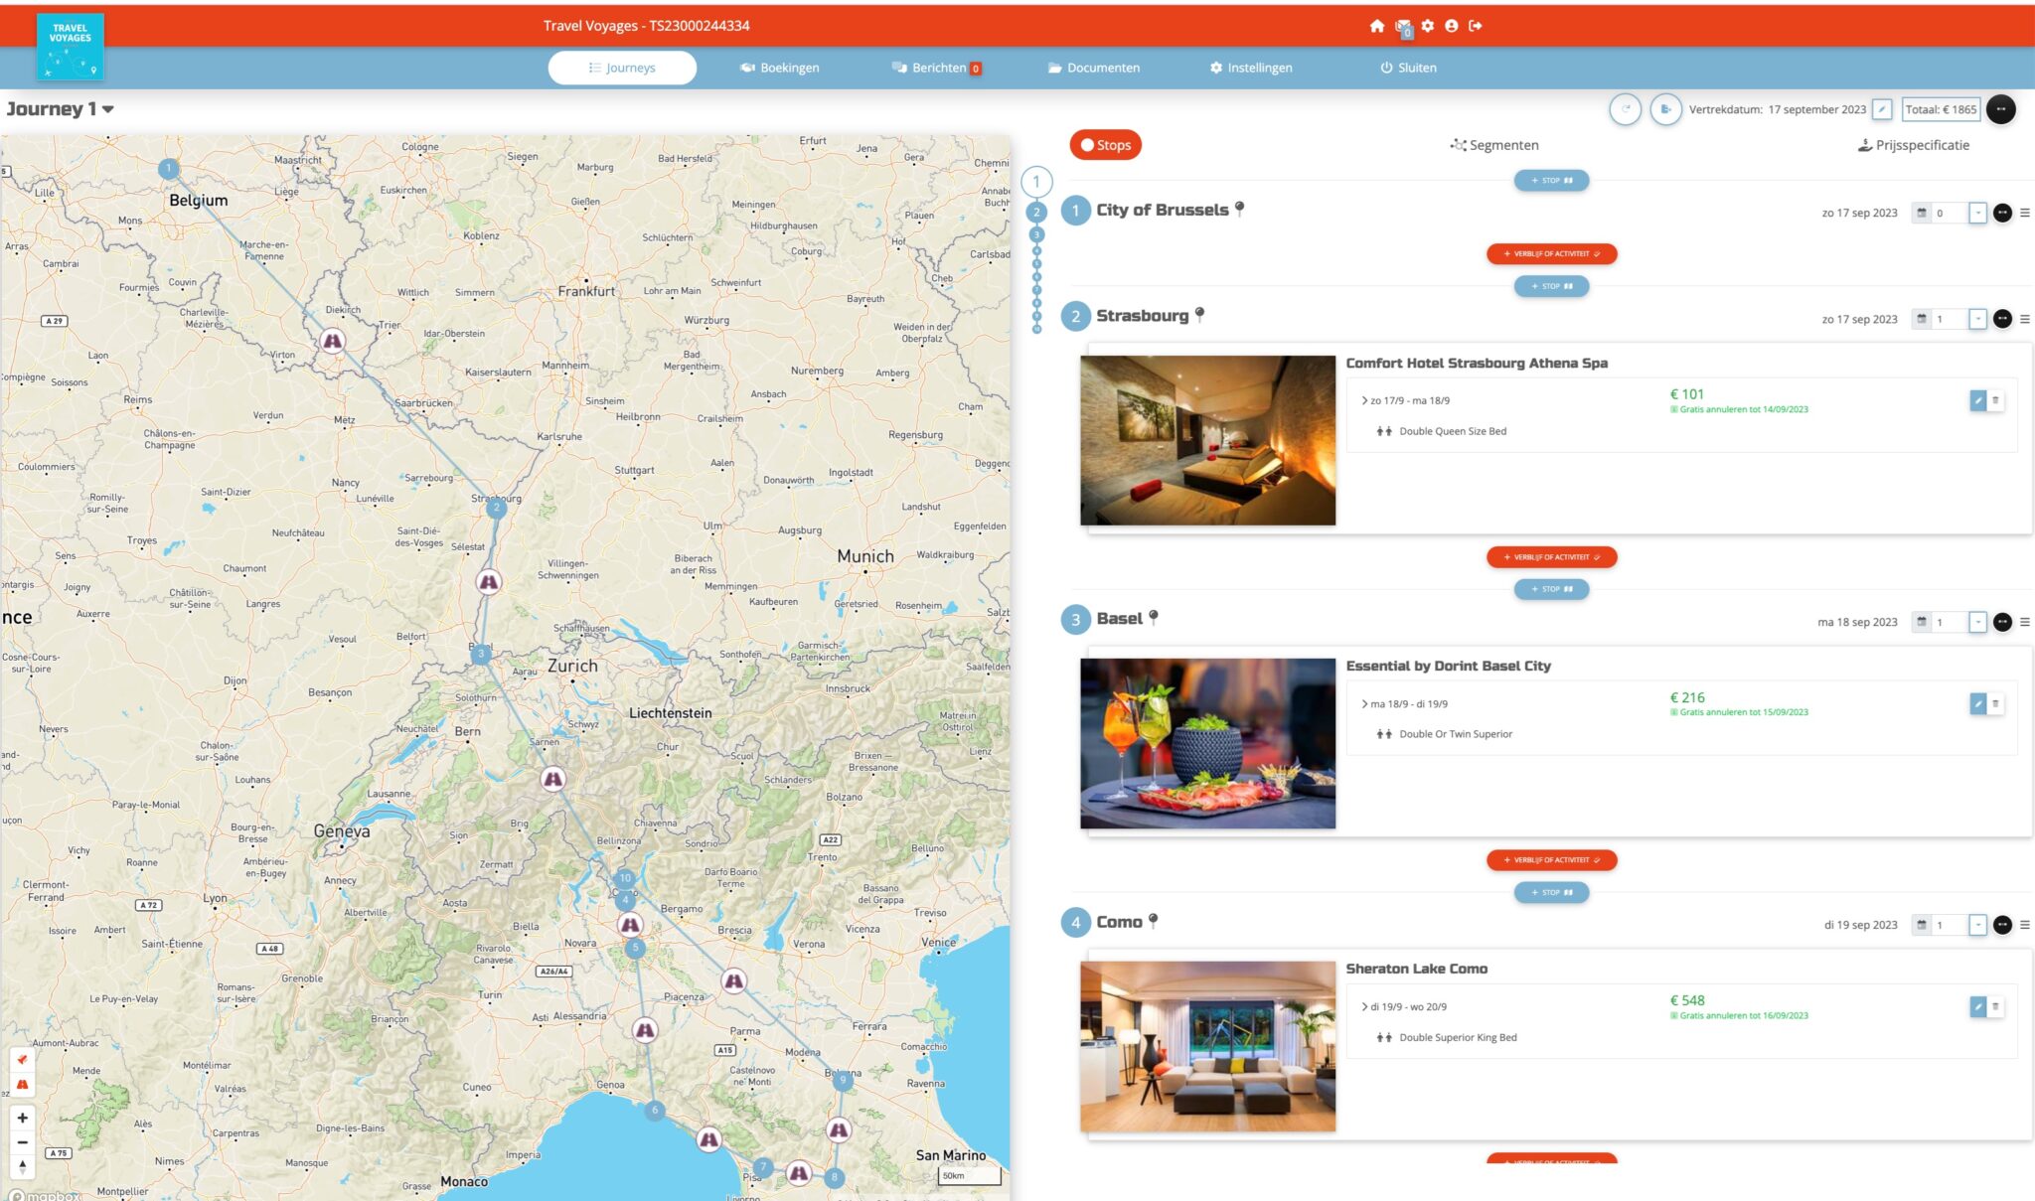This screenshot has width=2035, height=1201.
Task: Click the circular refresh icon near Vertrekdatum
Action: click(1626, 109)
